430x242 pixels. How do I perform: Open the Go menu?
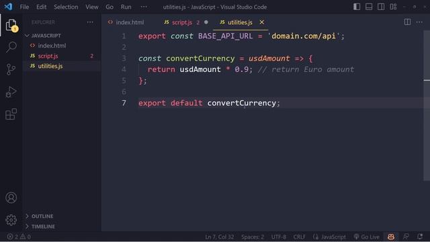pyautogui.click(x=110, y=7)
